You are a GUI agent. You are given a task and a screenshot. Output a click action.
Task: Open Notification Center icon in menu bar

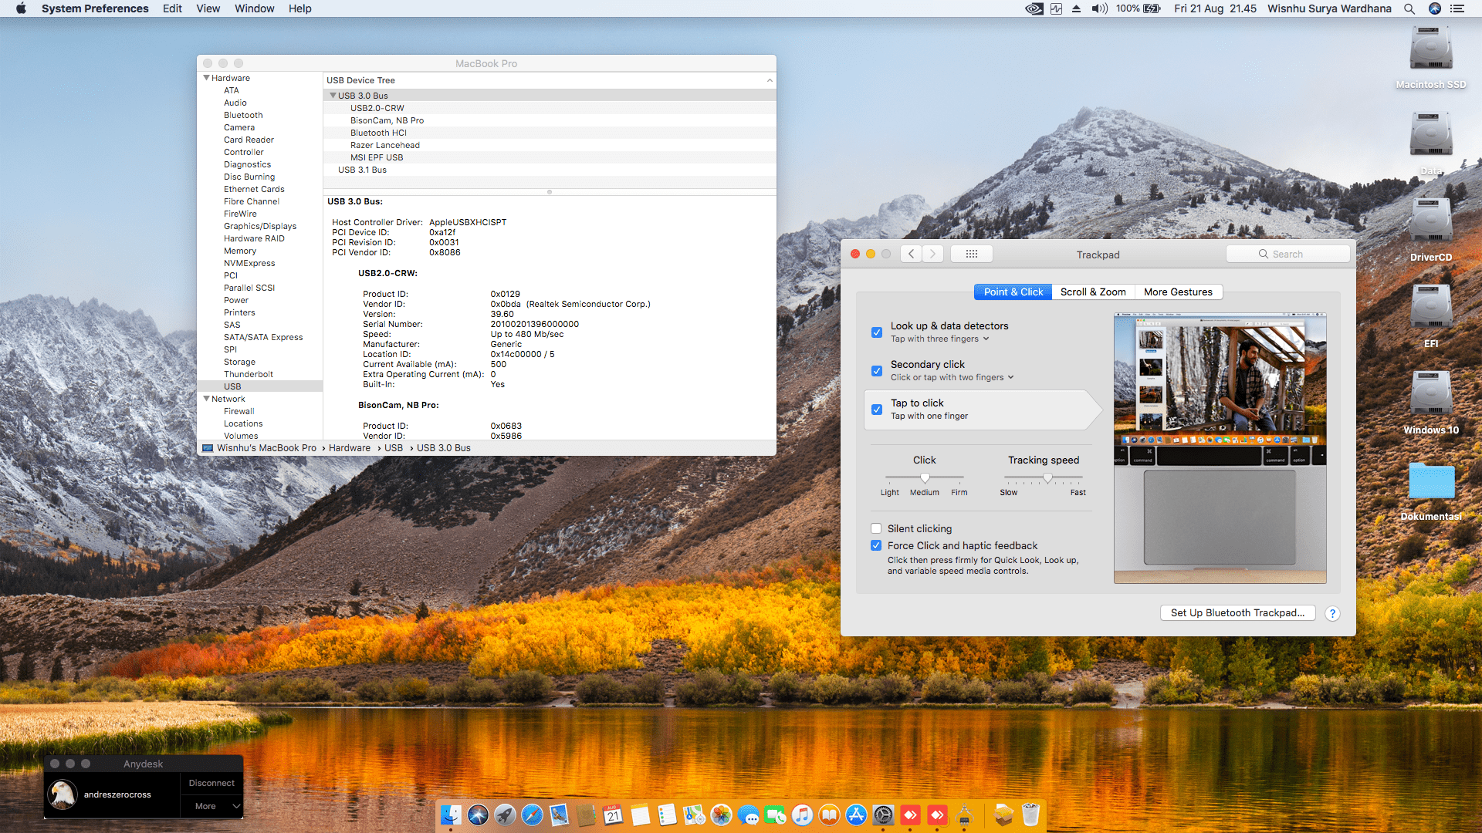tap(1457, 8)
